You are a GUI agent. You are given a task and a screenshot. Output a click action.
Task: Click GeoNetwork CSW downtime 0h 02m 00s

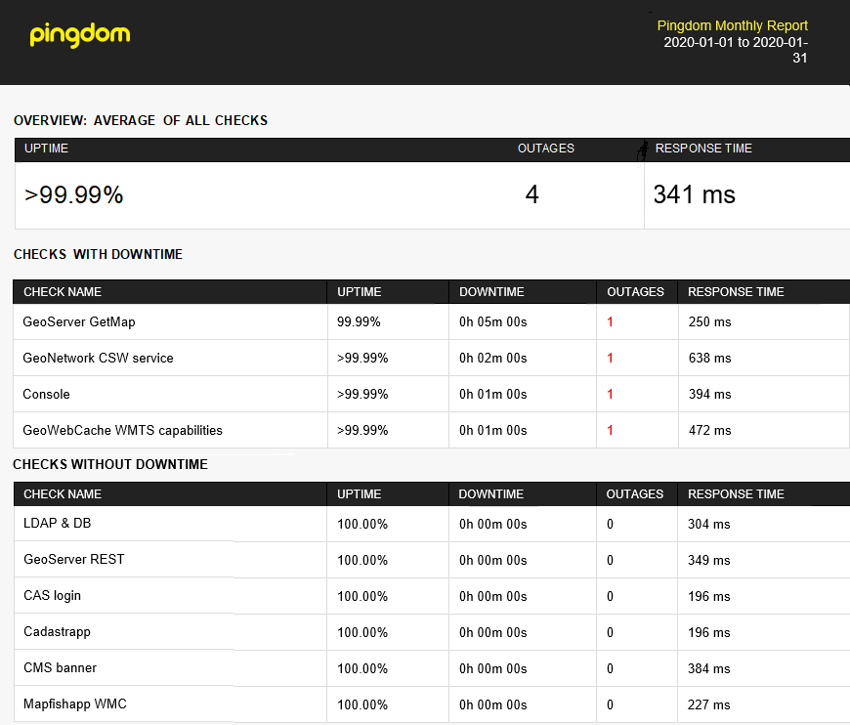tap(493, 358)
